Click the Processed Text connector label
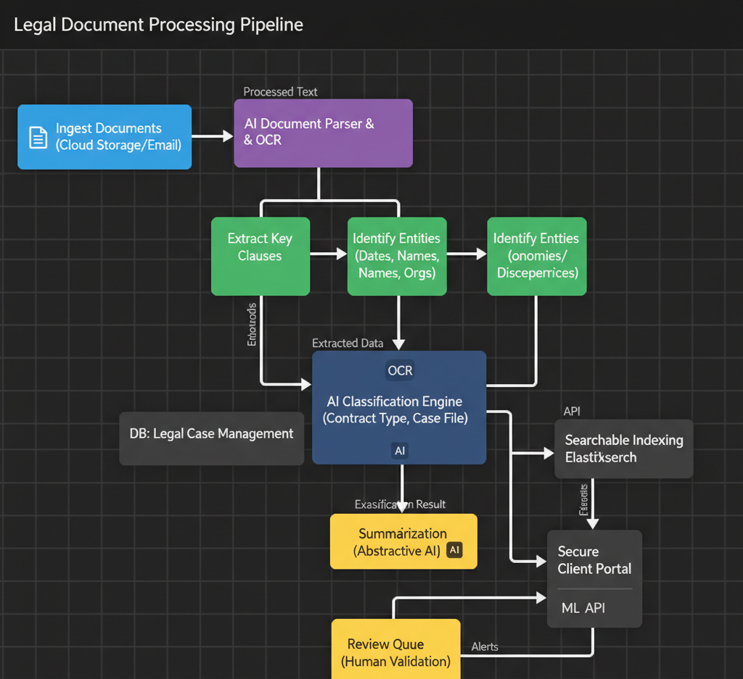The height and width of the screenshot is (679, 743). (x=280, y=91)
